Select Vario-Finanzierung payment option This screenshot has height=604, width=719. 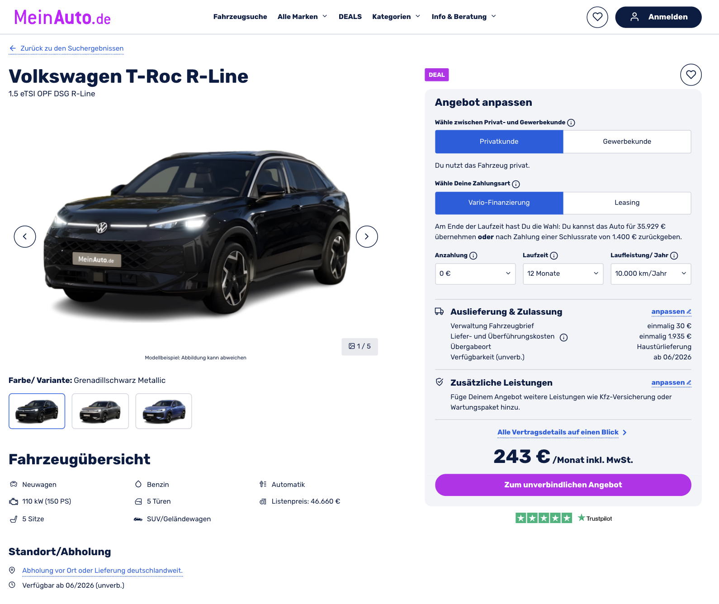(499, 203)
